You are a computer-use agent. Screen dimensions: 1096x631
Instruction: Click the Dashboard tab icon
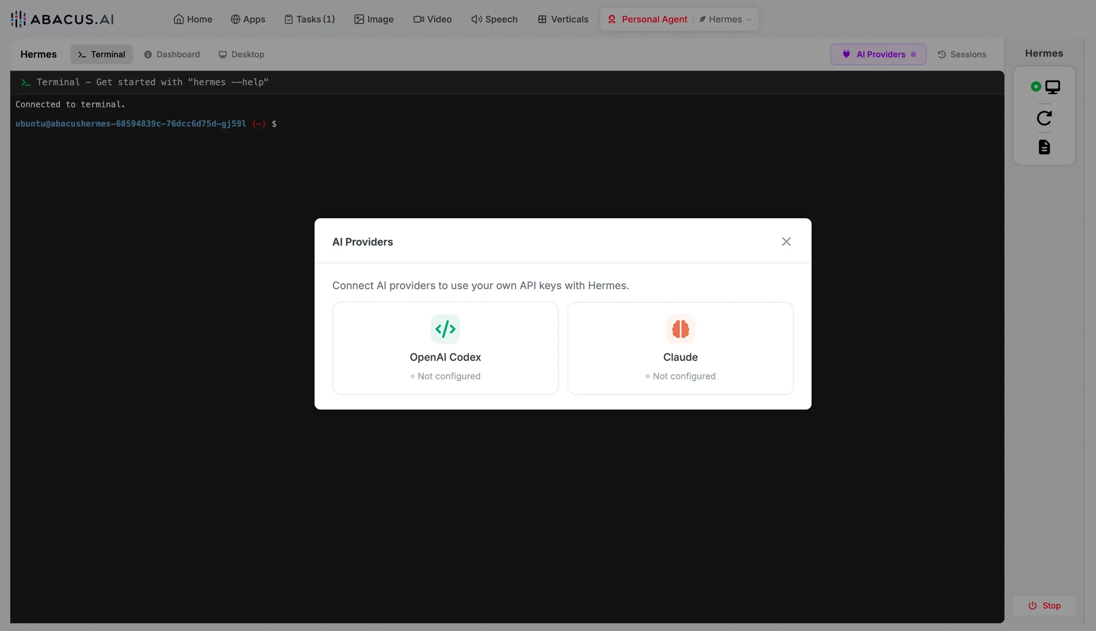(x=148, y=54)
